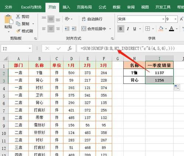This screenshot has height=156, width=184.
Task: Open the font name dropdown (宋体)
Action: point(163,19)
